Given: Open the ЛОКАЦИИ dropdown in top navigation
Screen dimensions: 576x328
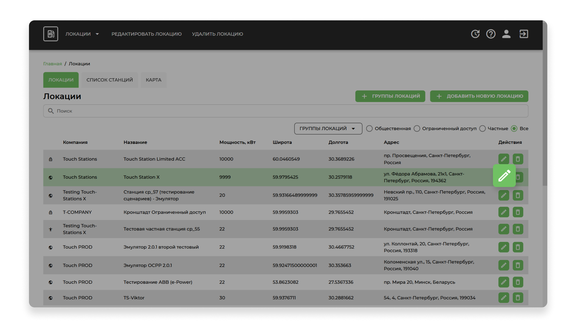Looking at the screenshot, I should pos(82,34).
